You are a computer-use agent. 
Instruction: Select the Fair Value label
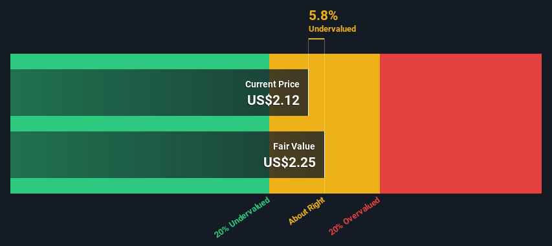click(x=294, y=146)
